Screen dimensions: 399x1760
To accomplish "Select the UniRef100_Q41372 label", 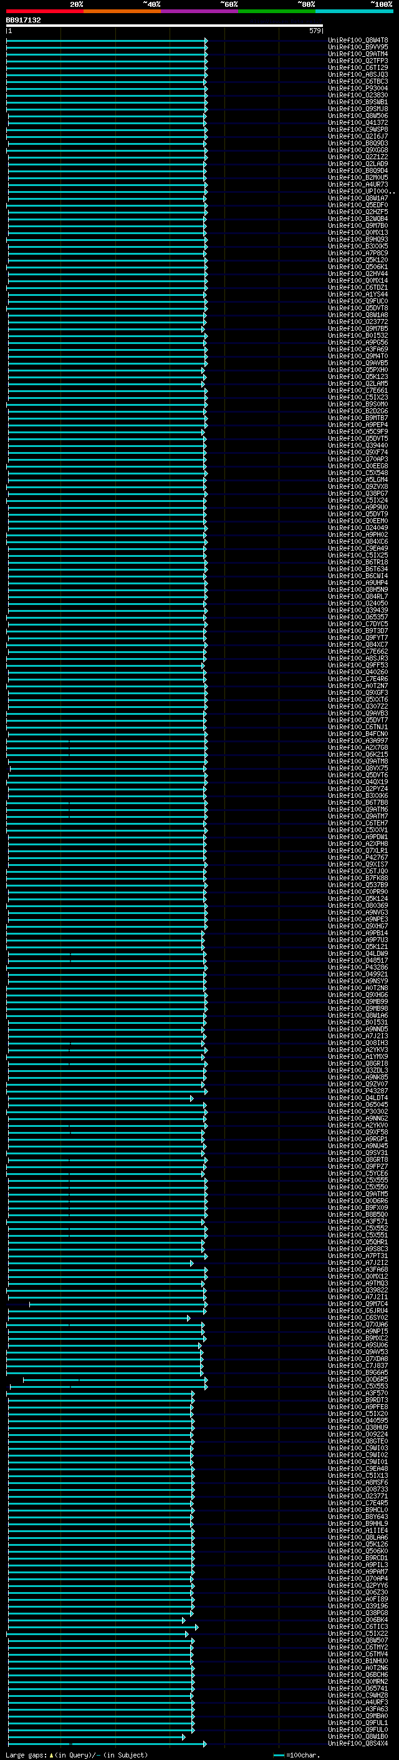I will pos(358,123).
